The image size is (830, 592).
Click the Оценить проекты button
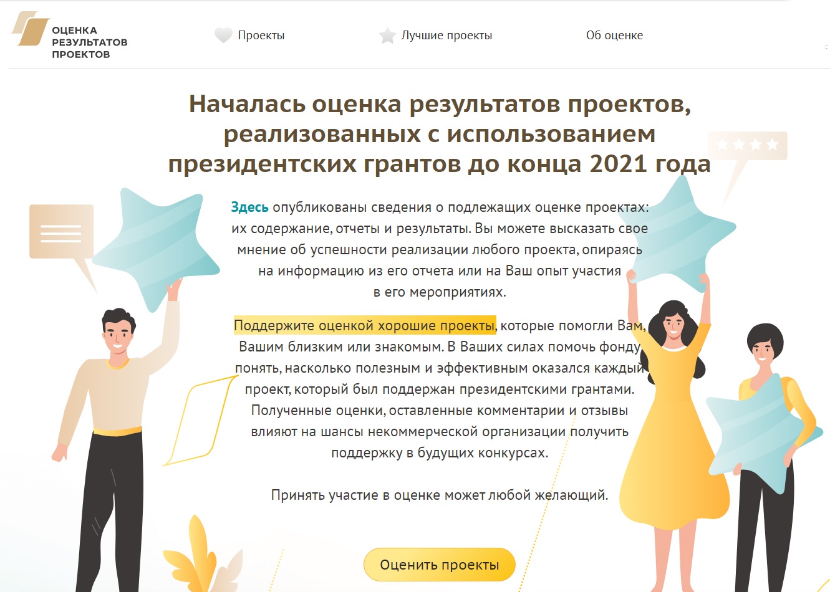pos(440,565)
